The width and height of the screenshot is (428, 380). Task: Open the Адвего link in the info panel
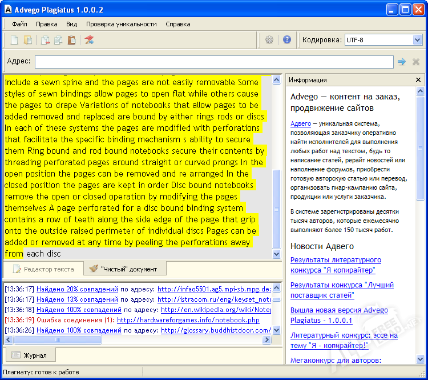coord(301,123)
